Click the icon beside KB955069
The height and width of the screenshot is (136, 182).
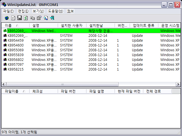[5, 50]
